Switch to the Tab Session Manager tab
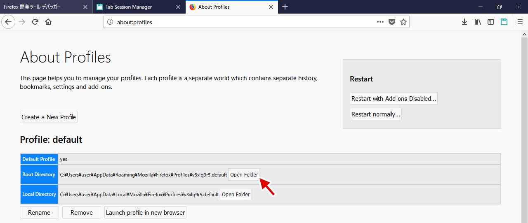Image resolution: width=528 pixels, height=223 pixels. (139, 7)
